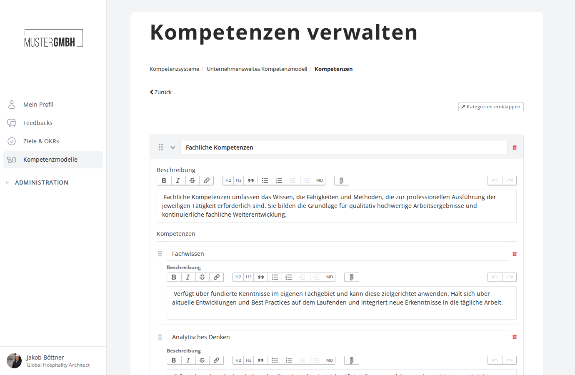
Task: Insert blockquote in Fachliche Kompetenzen toolbar
Action: click(251, 180)
